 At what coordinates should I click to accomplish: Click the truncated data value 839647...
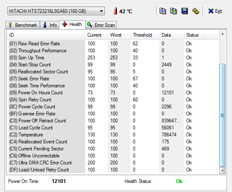tap(171, 121)
